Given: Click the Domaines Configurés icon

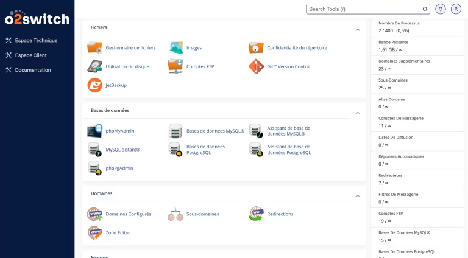Looking at the screenshot, I should 94,214.
